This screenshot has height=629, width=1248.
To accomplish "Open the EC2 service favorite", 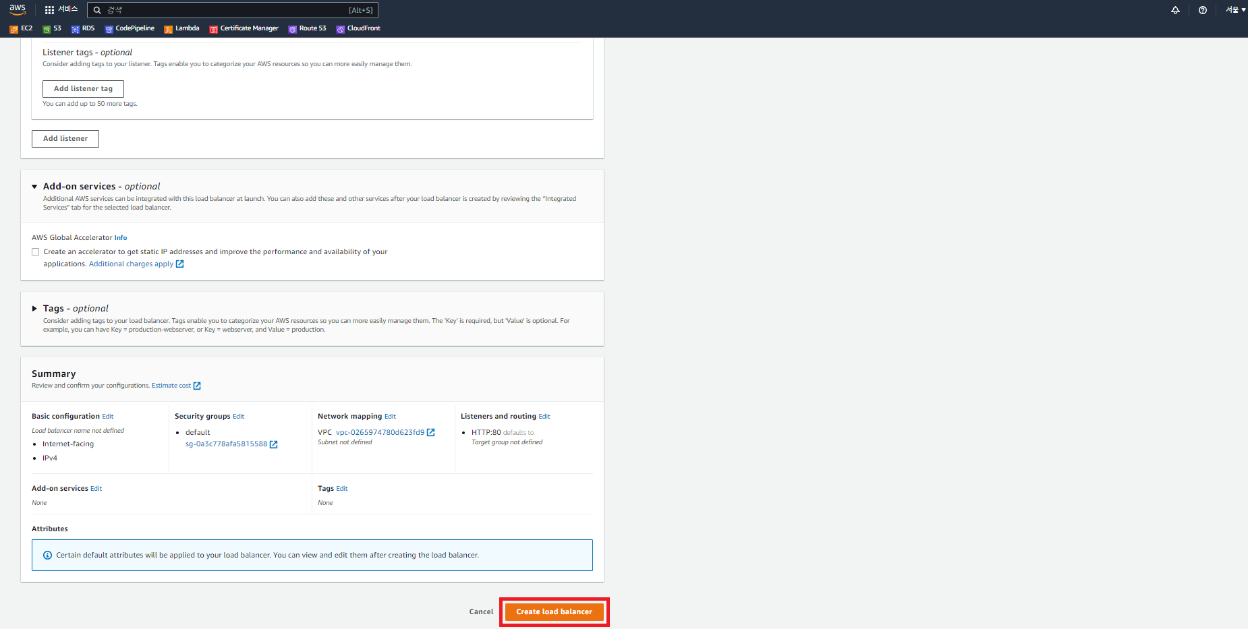I will [x=21, y=28].
